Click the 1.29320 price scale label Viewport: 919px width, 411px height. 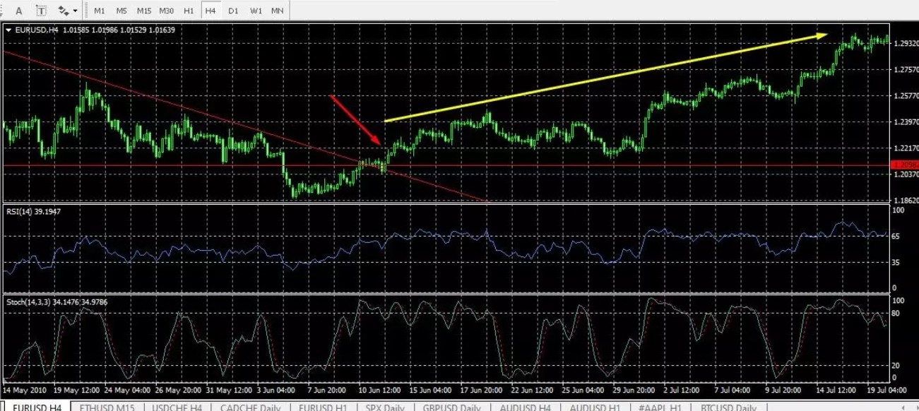click(905, 44)
